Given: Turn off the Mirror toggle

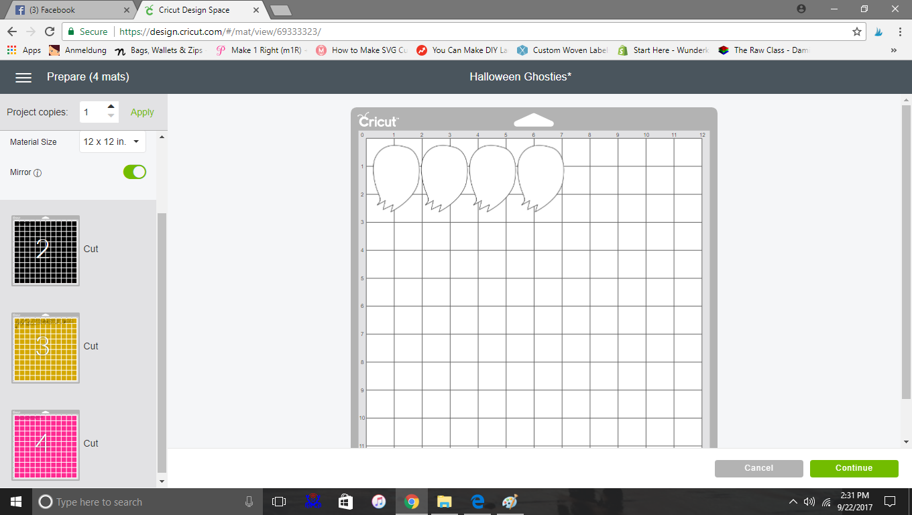Looking at the screenshot, I should 134,172.
